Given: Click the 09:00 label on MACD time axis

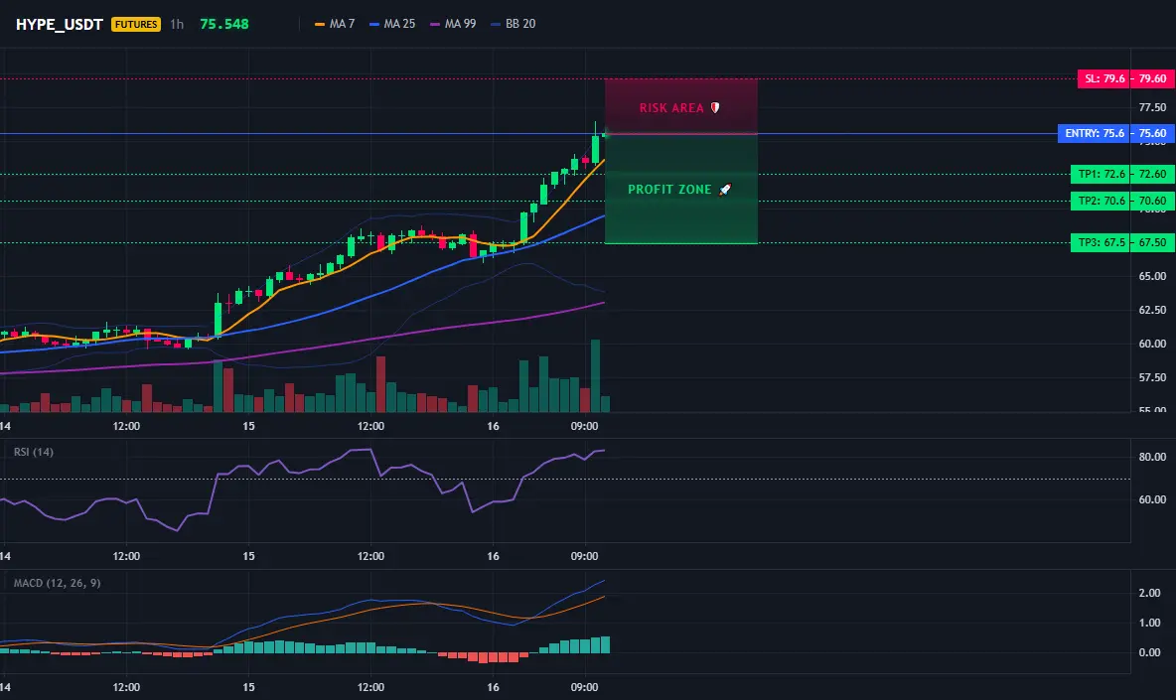Looking at the screenshot, I should [x=584, y=687].
